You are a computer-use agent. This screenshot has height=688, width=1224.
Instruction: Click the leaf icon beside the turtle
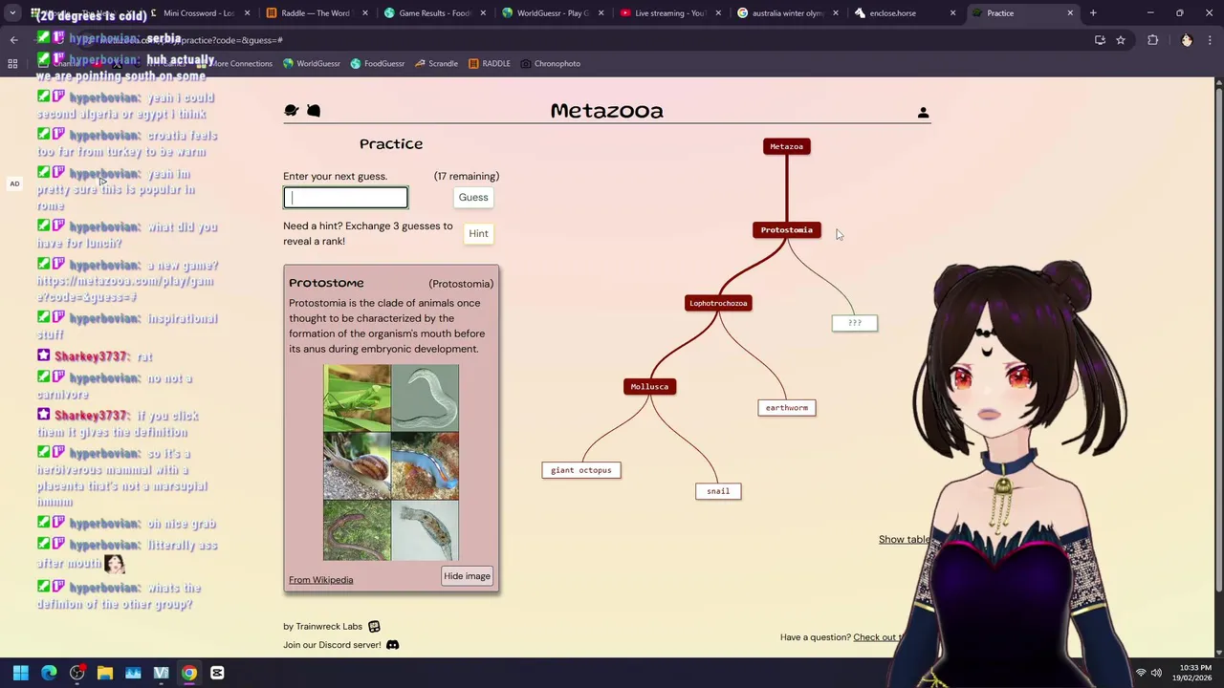pos(314,111)
